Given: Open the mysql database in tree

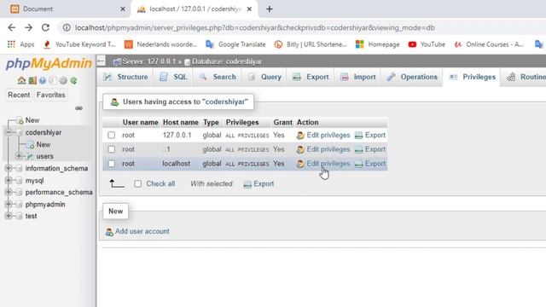Looking at the screenshot, I should 34,181.
